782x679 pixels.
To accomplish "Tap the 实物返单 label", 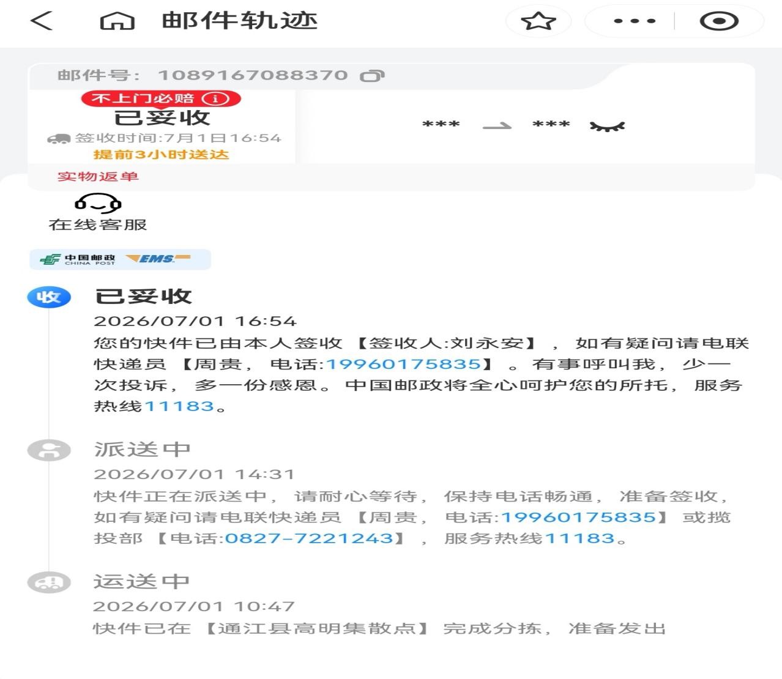I will [98, 177].
